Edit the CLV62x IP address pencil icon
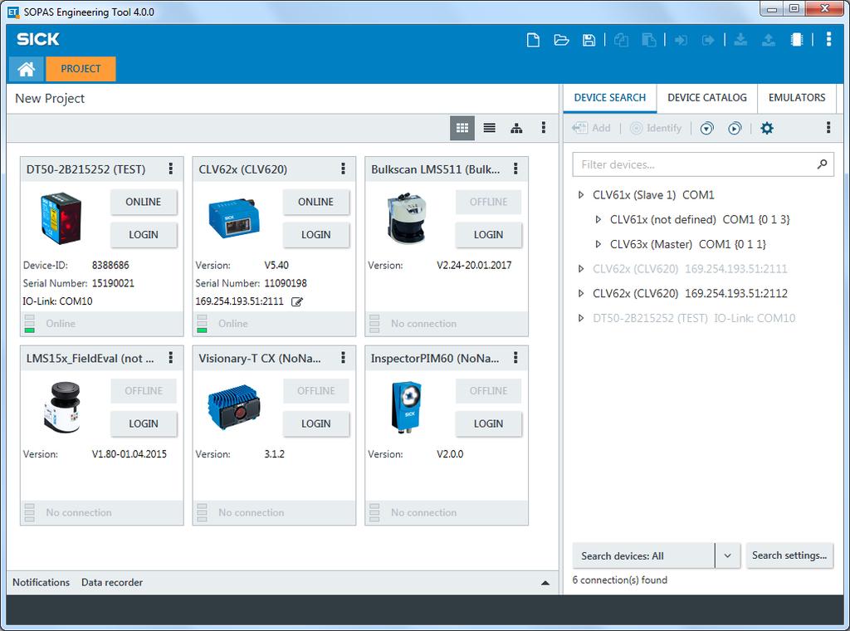The image size is (850, 631). (x=297, y=301)
